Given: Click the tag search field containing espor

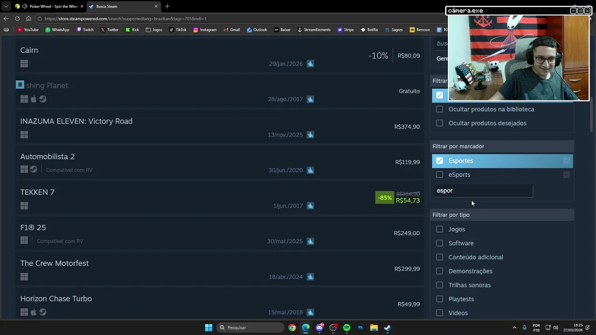Looking at the screenshot, I should tap(483, 191).
